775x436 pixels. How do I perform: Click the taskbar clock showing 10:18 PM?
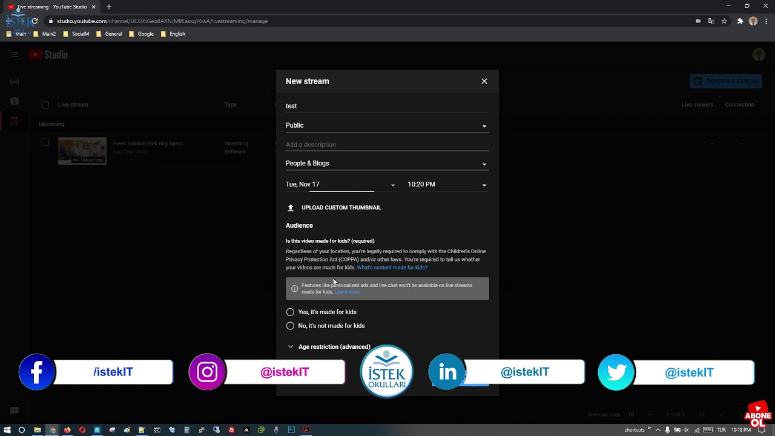741,430
